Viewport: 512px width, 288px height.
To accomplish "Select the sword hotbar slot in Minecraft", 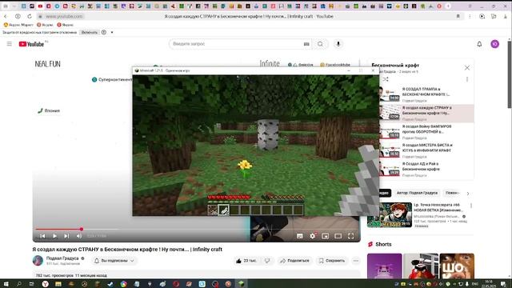I will [224, 210].
